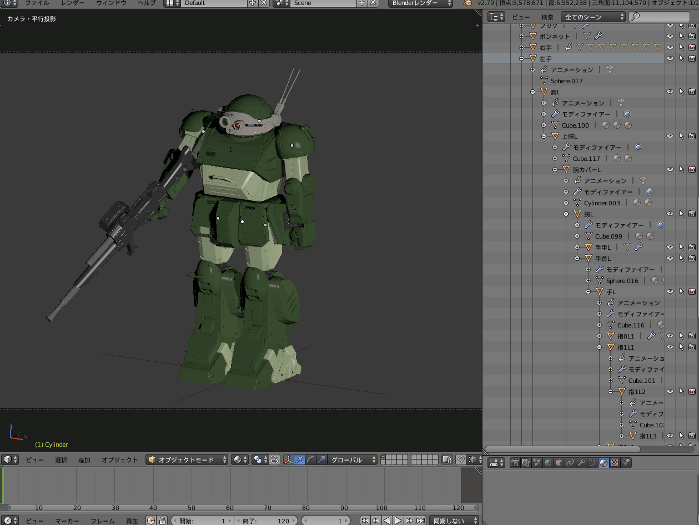
Task: Open the Texture properties tab (checkerboard icon)
Action: (x=615, y=463)
